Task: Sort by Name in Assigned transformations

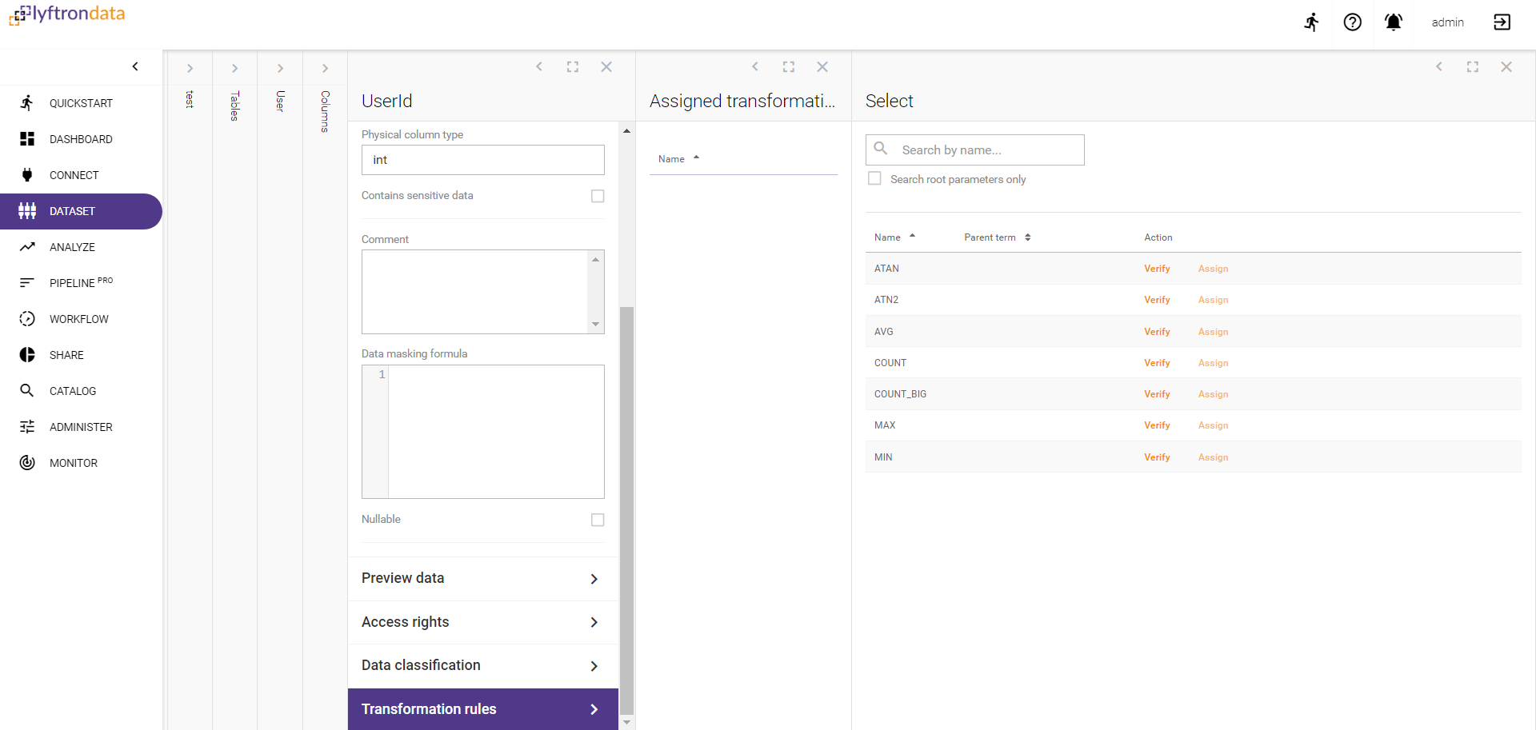Action: (x=678, y=159)
